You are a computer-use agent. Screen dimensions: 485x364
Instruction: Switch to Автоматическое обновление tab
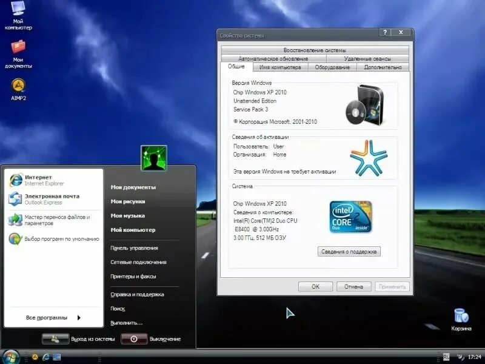[273, 58]
